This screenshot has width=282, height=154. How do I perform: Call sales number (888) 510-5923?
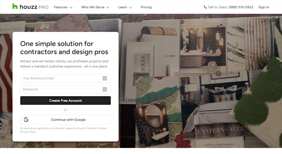pos(241,7)
